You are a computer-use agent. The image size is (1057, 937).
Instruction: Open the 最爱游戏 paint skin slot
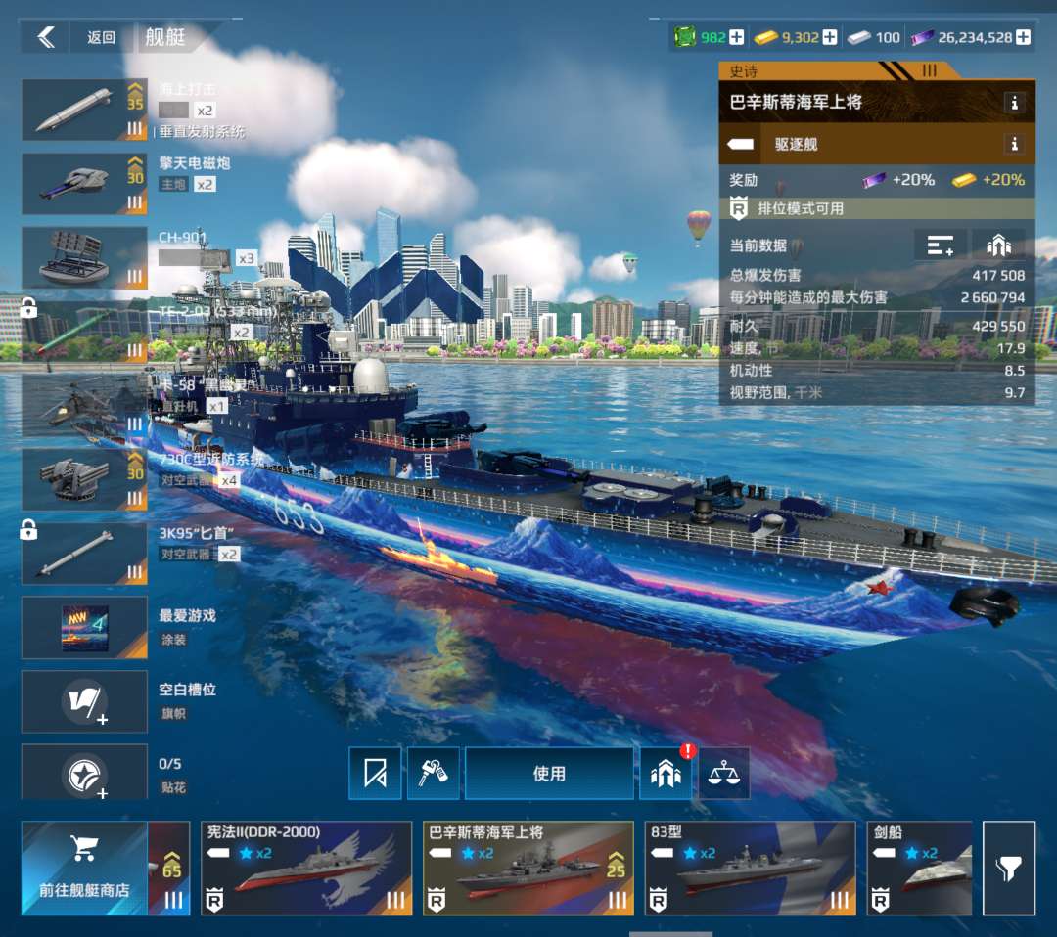coord(85,627)
